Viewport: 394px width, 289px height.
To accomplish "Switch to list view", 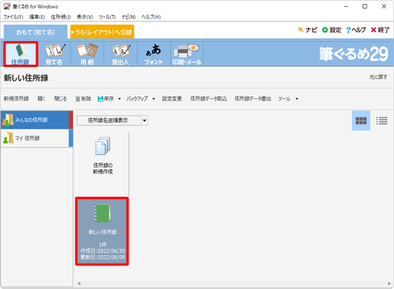I will [x=381, y=121].
